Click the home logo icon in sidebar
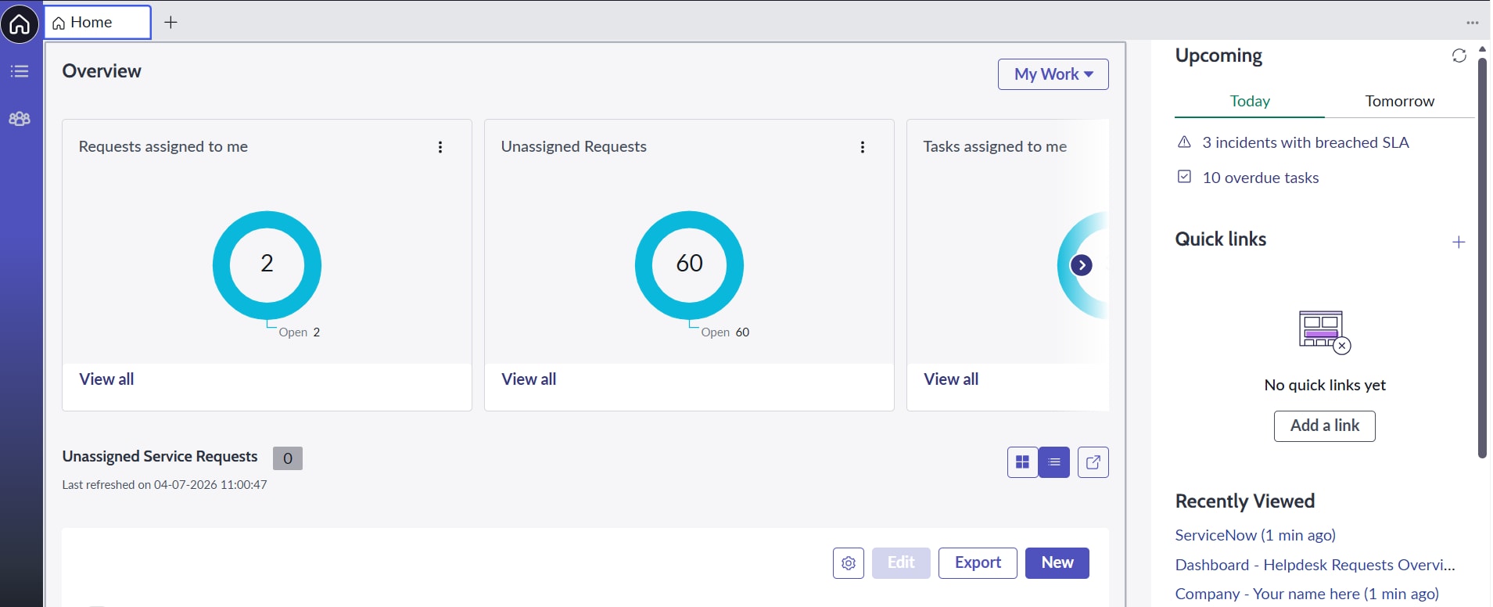The width and height of the screenshot is (1493, 607). tap(20, 24)
